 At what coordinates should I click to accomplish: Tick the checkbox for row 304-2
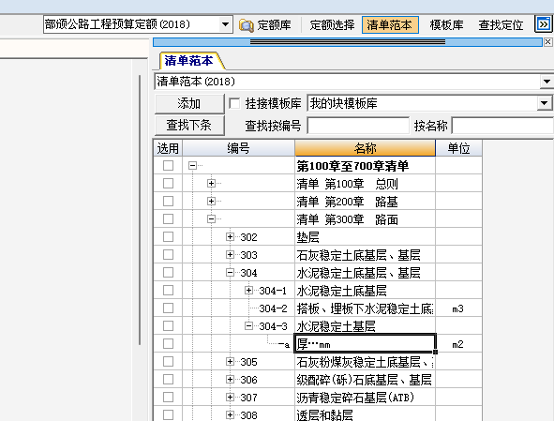(x=168, y=308)
